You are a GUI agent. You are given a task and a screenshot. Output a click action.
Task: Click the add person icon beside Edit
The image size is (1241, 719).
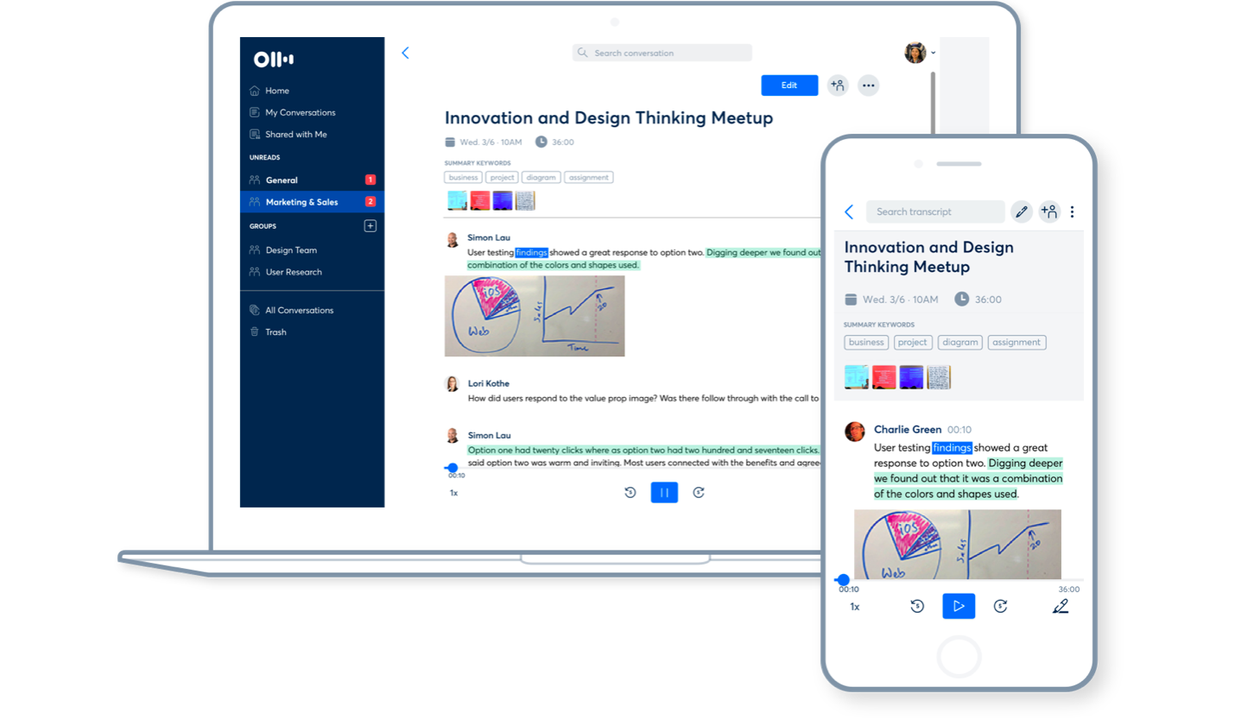point(837,85)
